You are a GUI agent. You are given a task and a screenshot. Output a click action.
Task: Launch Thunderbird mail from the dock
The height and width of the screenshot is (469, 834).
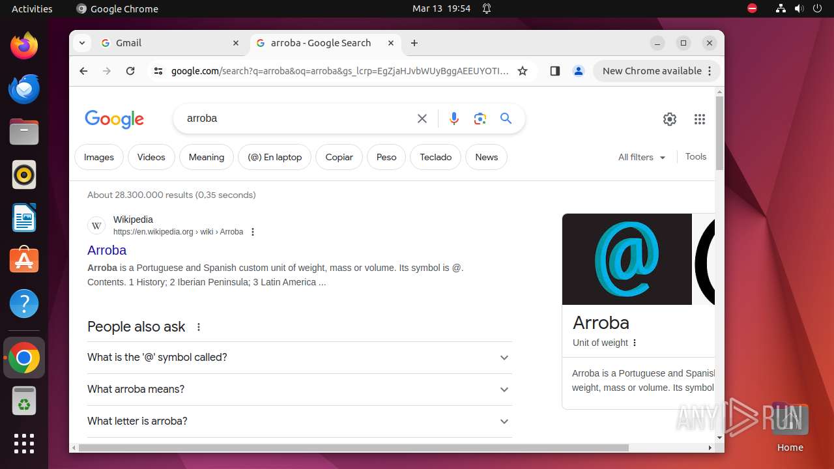point(24,89)
